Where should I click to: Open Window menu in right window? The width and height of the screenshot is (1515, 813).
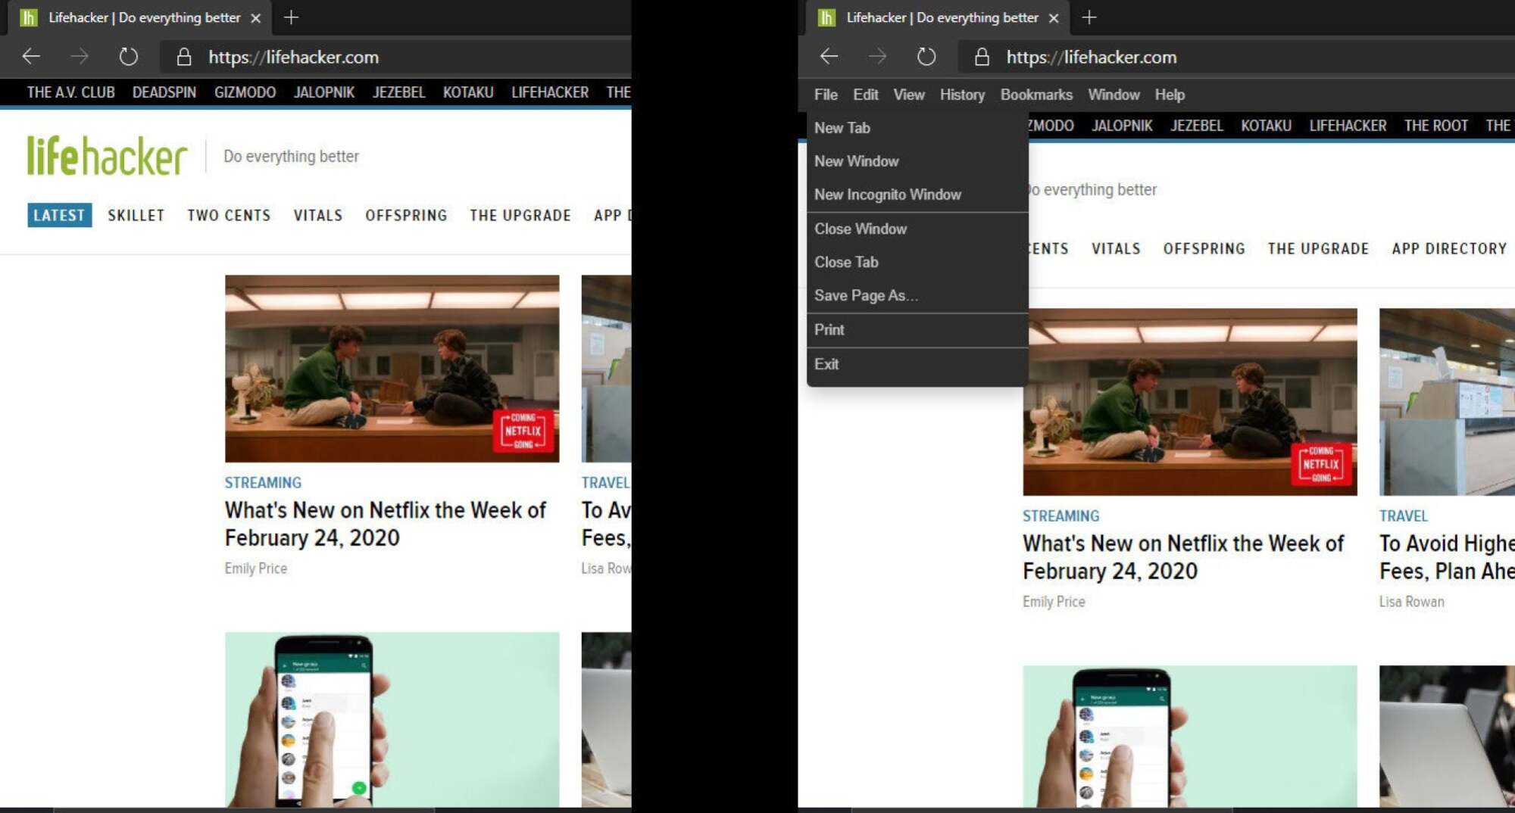[x=1114, y=95]
